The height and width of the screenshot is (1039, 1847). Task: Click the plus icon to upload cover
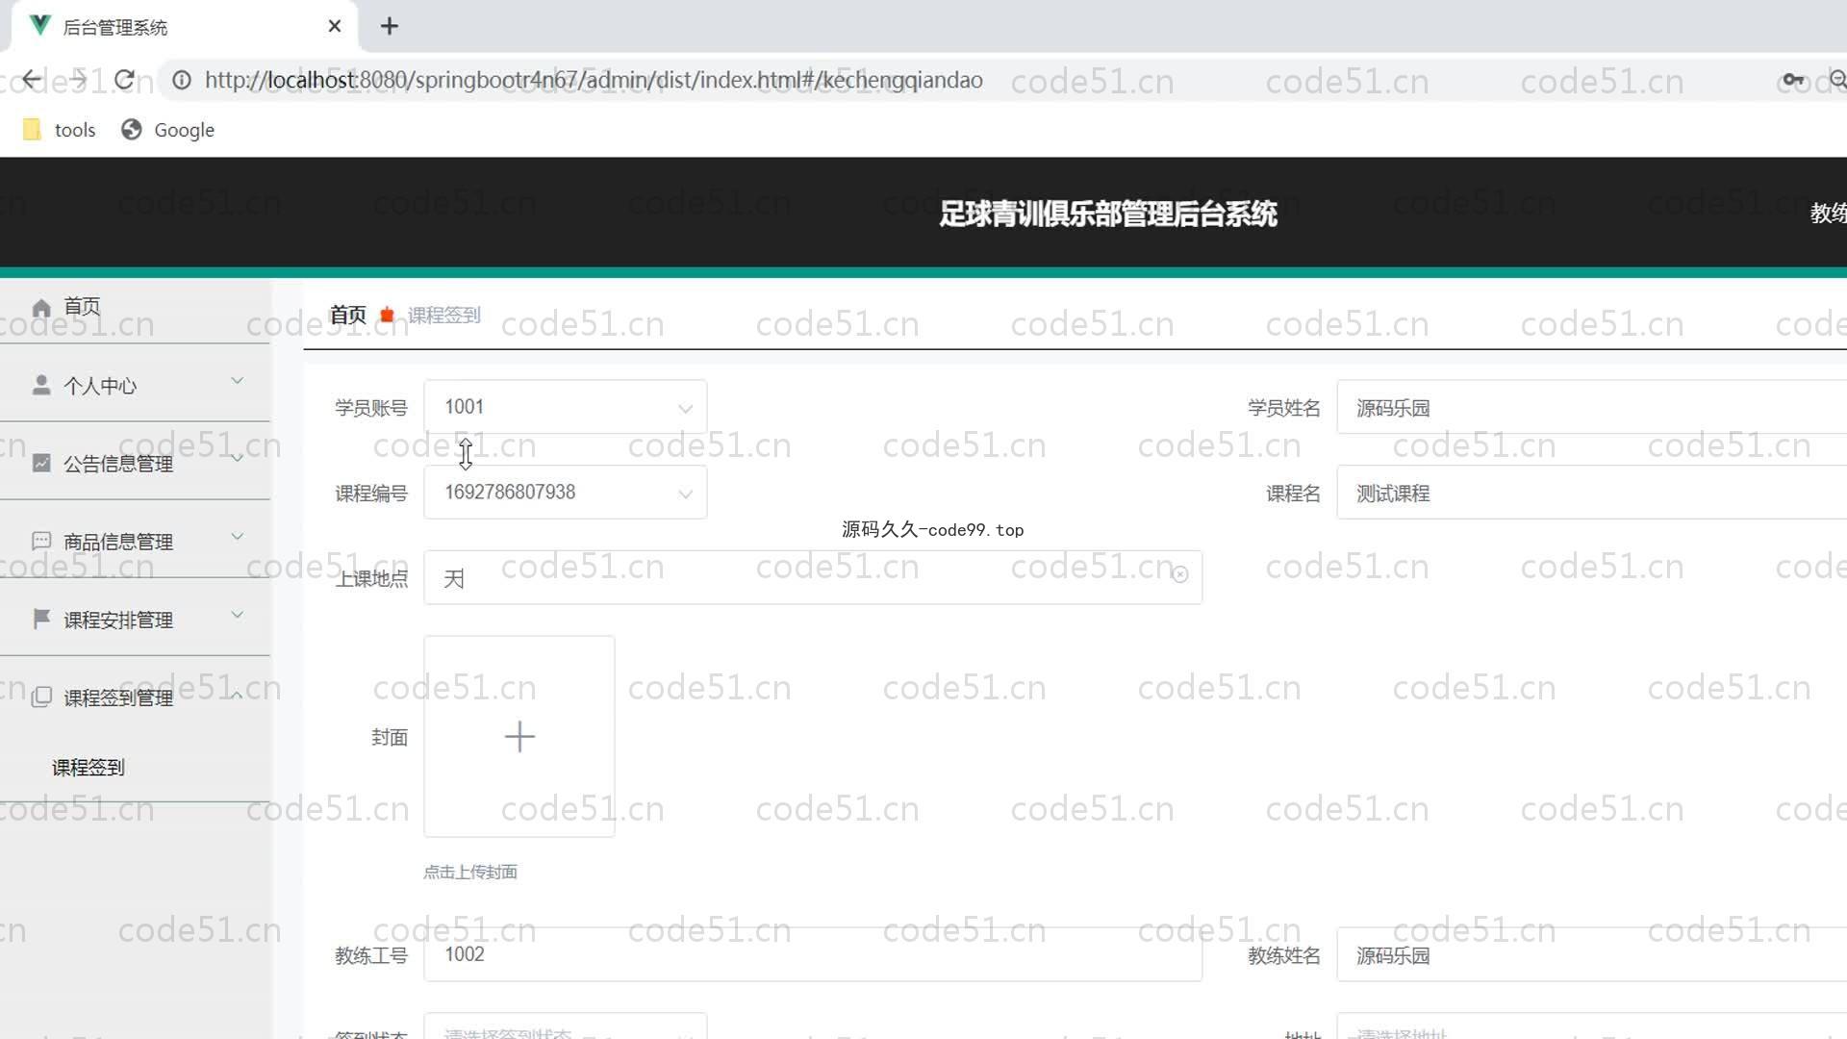coord(519,737)
